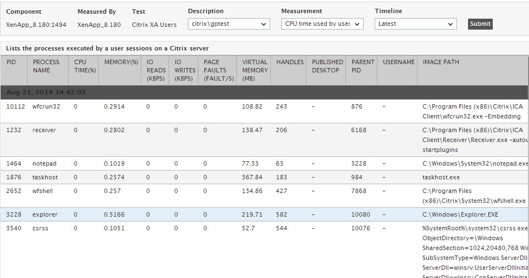
Task: Click memory value 0.1051 for csrss
Action: coord(114,228)
